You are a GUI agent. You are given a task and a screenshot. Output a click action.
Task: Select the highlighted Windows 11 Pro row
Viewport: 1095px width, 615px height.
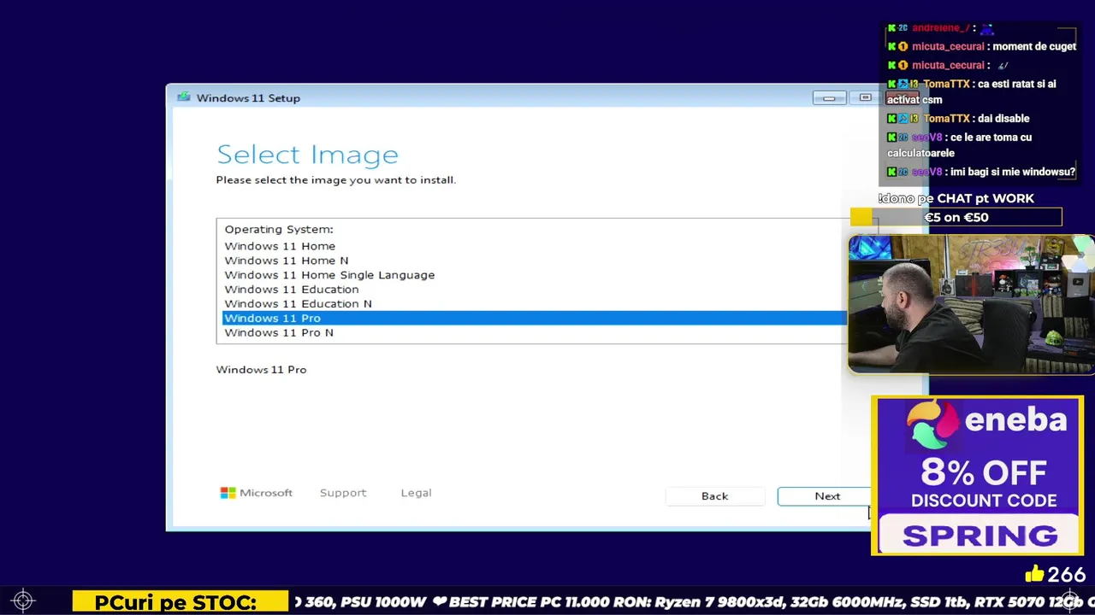click(x=535, y=318)
